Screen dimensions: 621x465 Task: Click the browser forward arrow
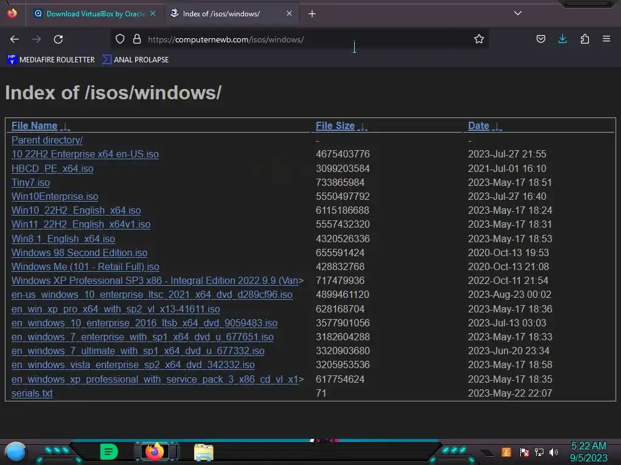(x=36, y=39)
